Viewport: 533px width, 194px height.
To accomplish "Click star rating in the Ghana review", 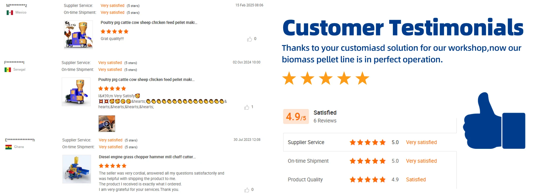I will click(113, 166).
